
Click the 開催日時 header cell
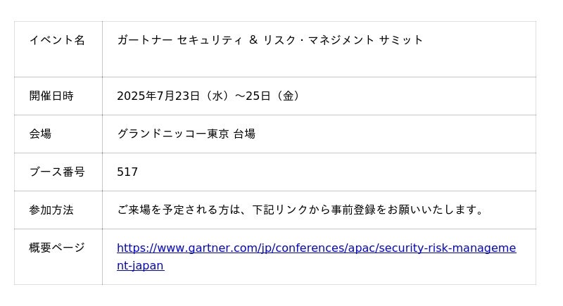58,96
